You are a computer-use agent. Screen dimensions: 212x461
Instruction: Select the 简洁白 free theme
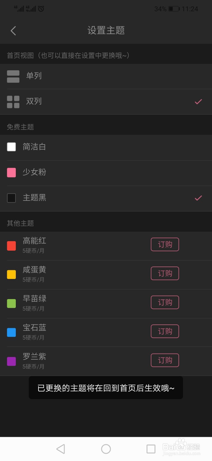click(x=106, y=147)
